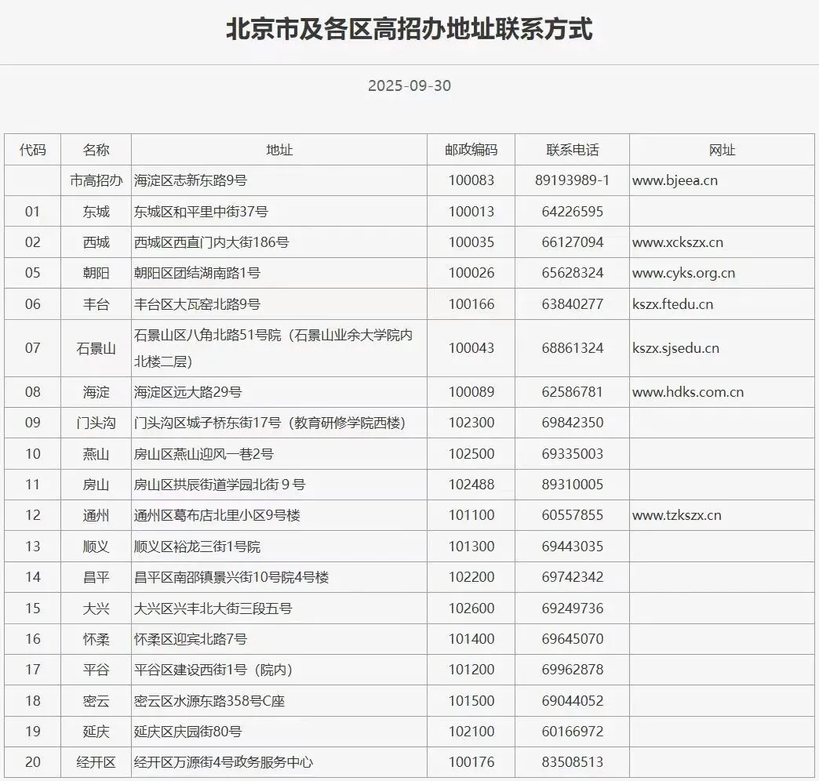Open the kszx.ftedu.cn website link

click(x=672, y=303)
